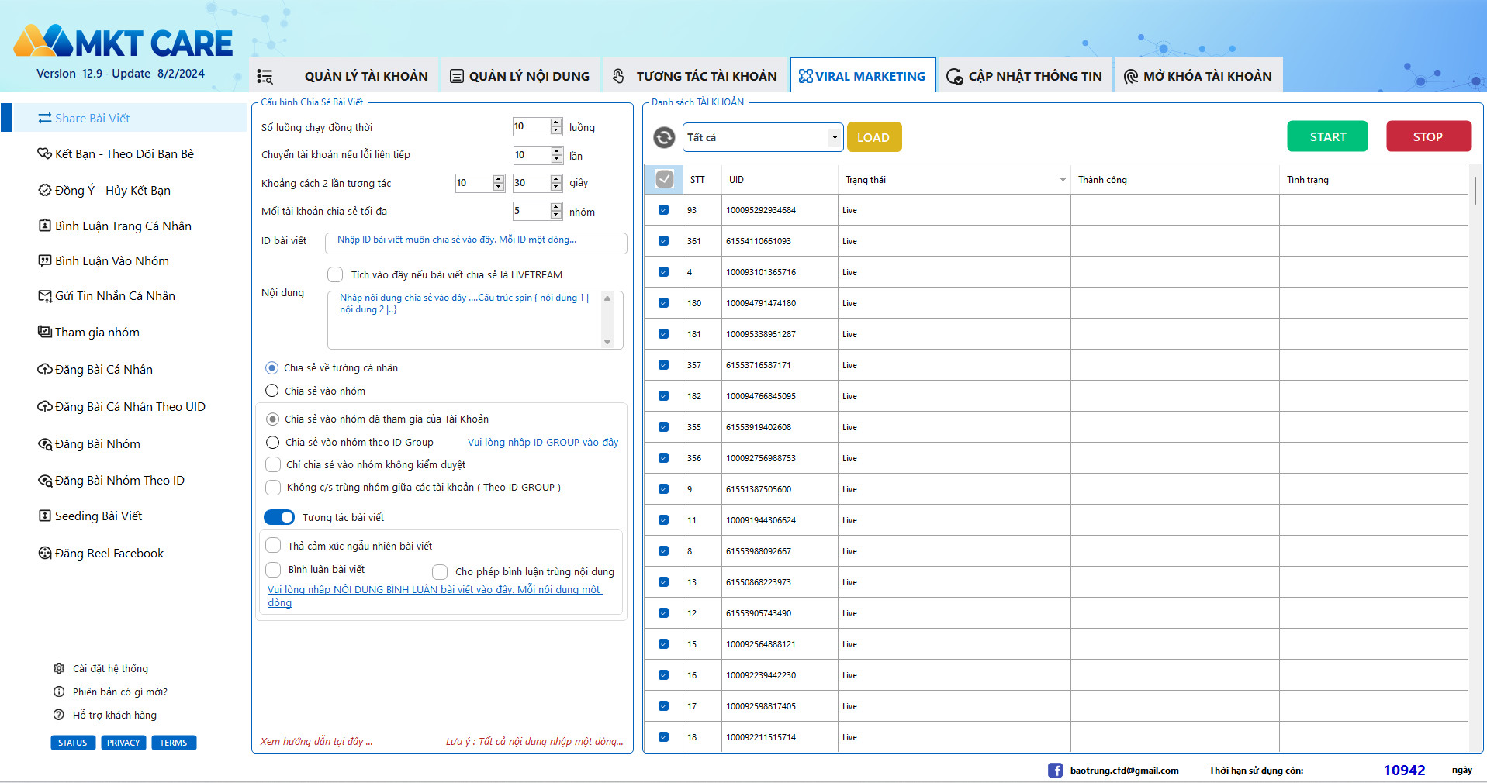Open the Trạng thái column filter arrow
The height and width of the screenshot is (783, 1487).
1062,180
